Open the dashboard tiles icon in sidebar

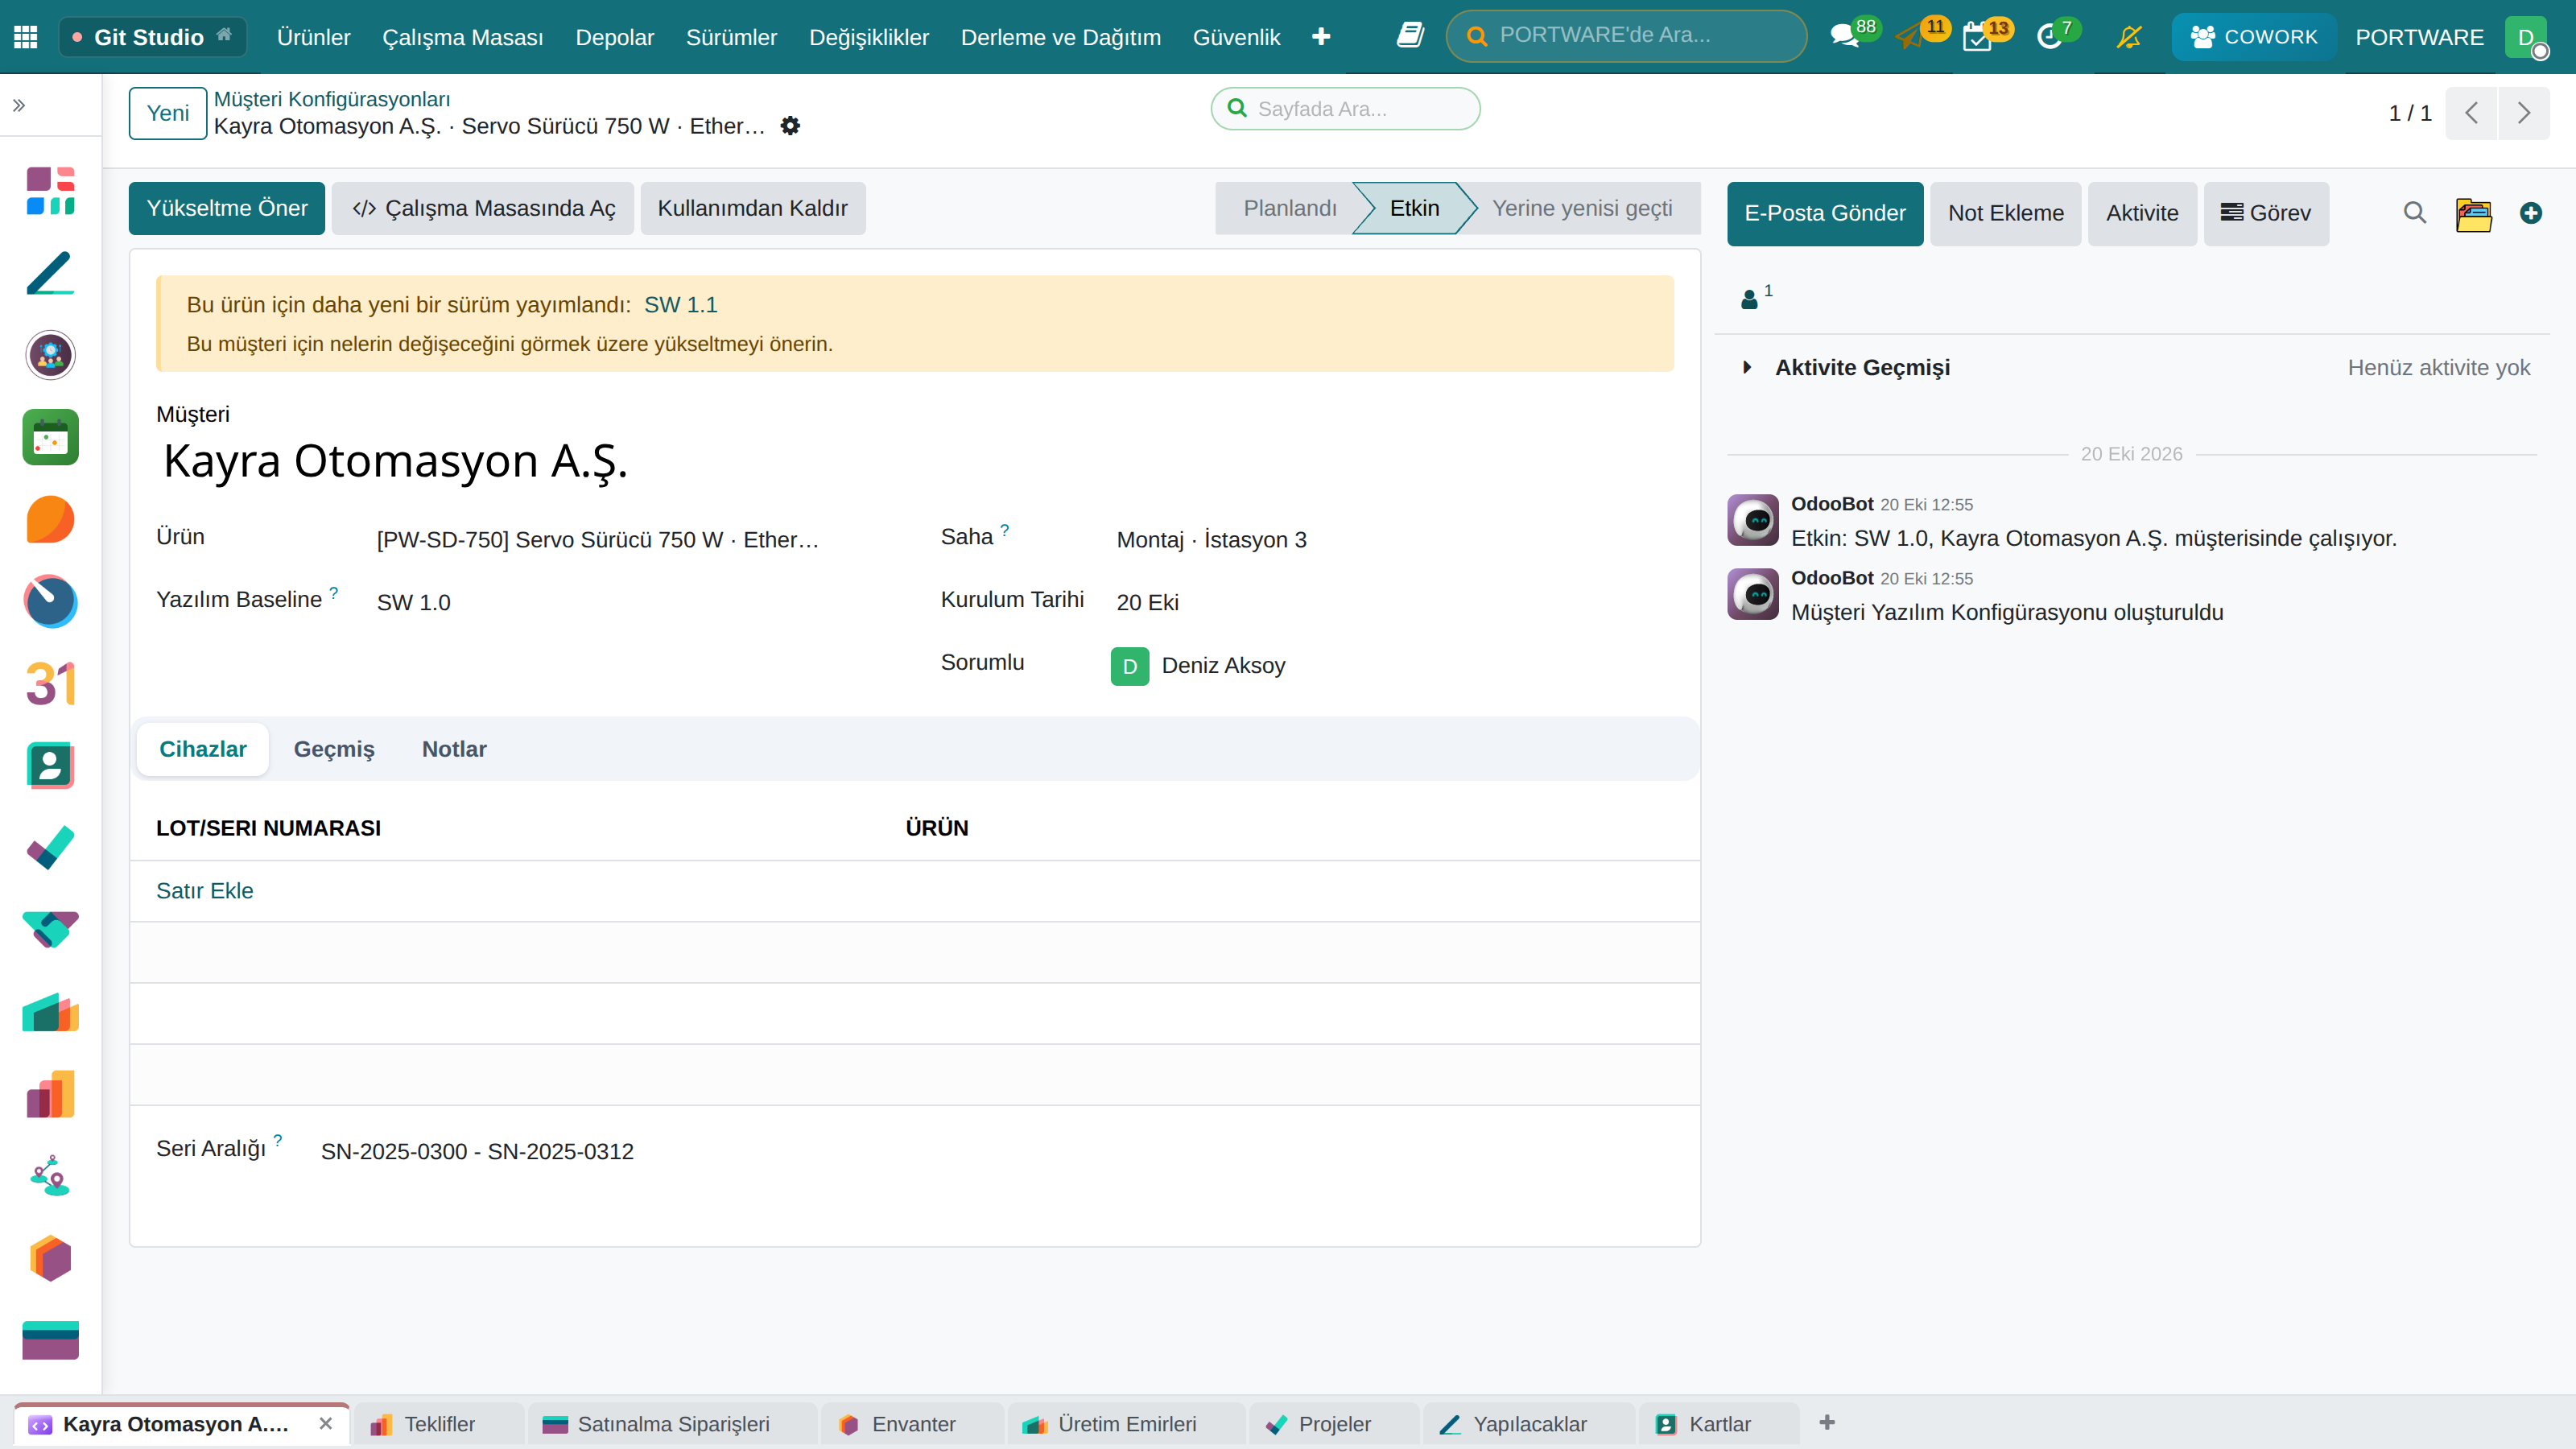(x=51, y=191)
